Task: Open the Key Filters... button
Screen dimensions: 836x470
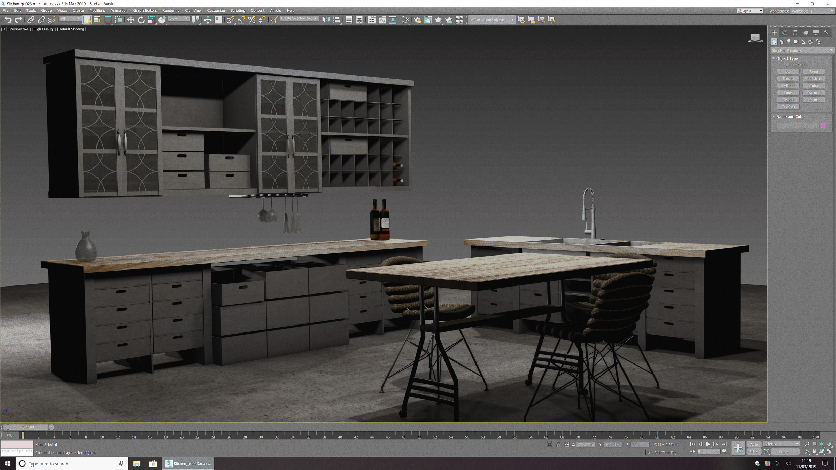Action: point(785,452)
